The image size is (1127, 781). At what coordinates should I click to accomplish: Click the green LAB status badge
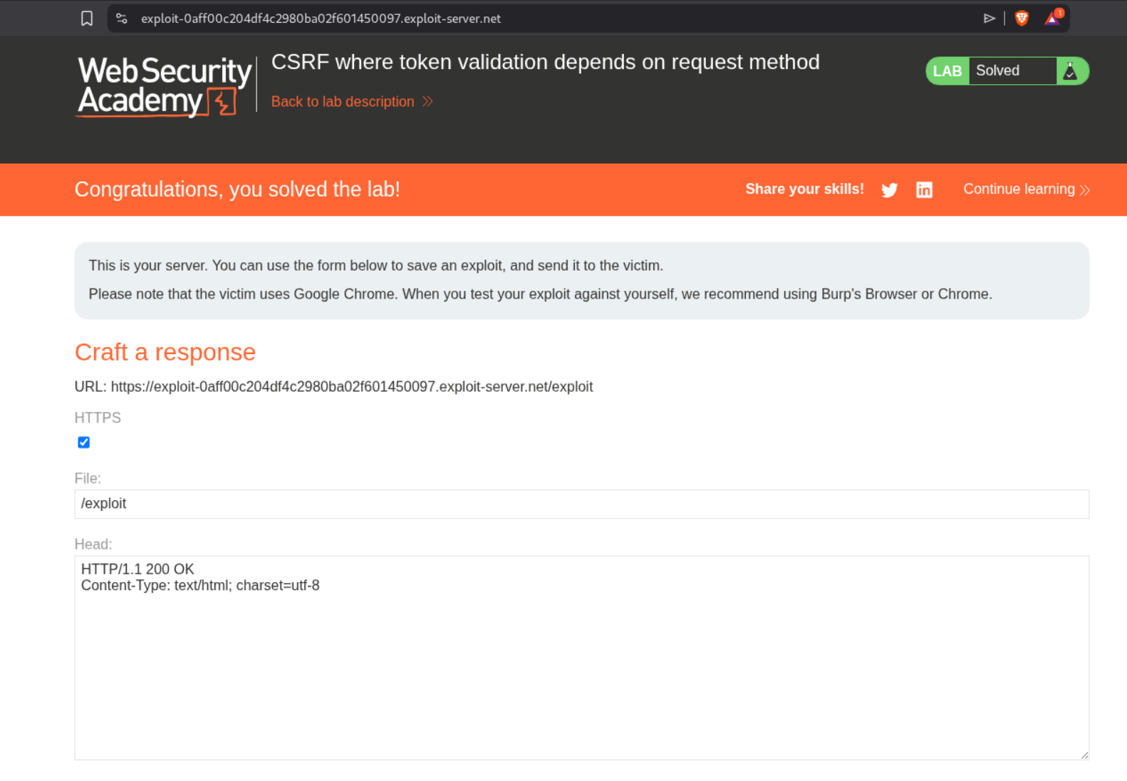[947, 71]
